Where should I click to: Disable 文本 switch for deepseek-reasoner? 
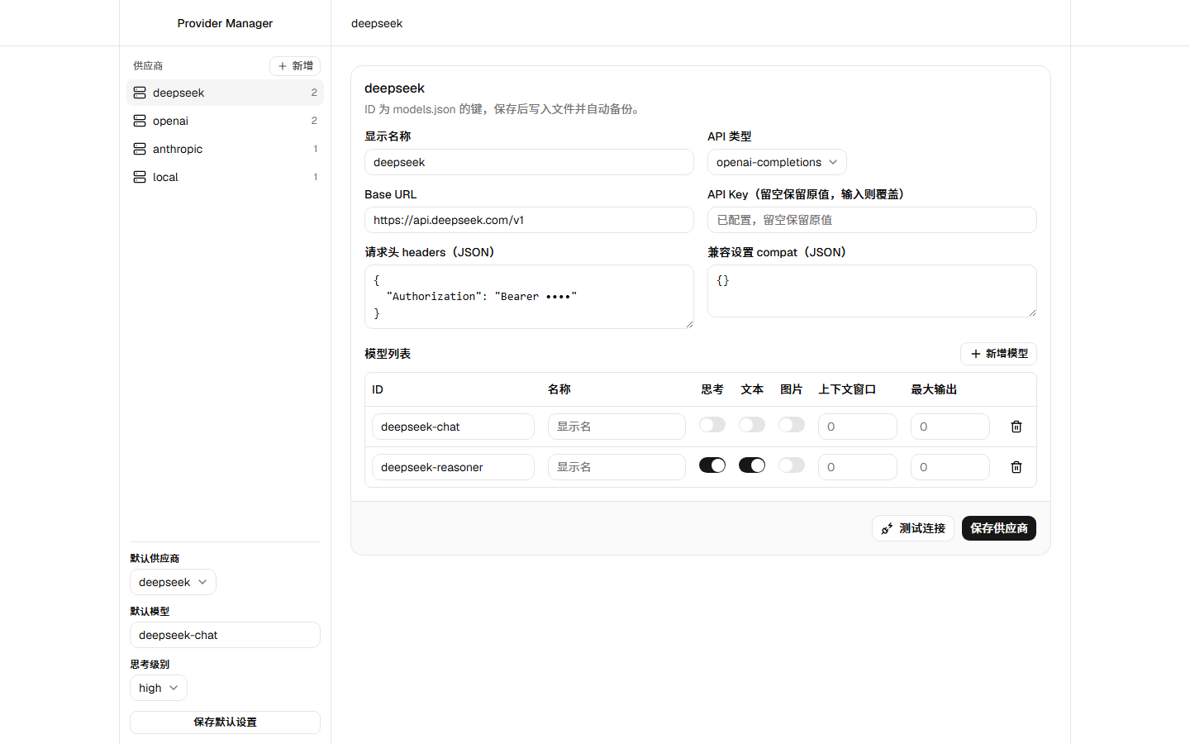[752, 465]
